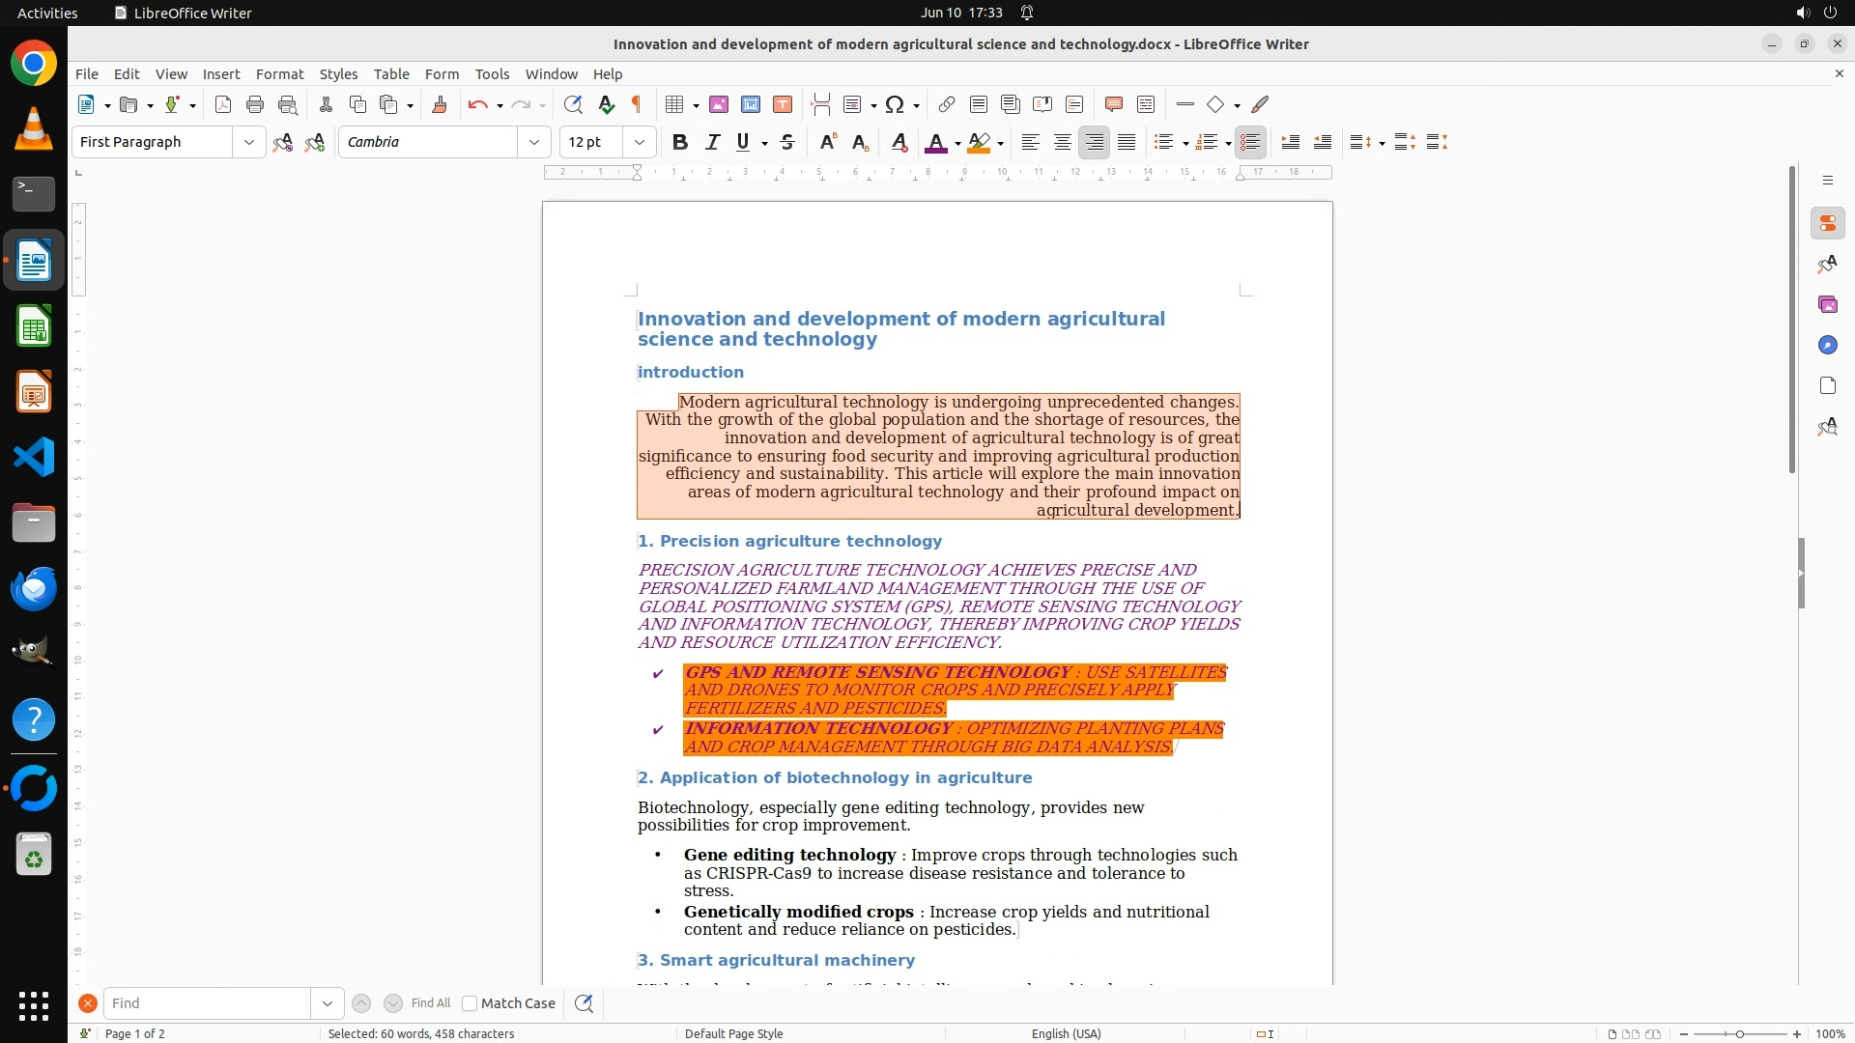Open the font name dropdown list

click(x=534, y=143)
